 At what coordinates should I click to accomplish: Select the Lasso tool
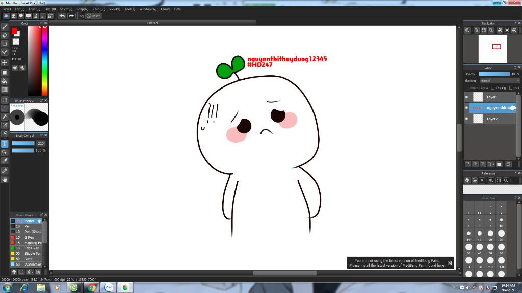[x=5, y=108]
